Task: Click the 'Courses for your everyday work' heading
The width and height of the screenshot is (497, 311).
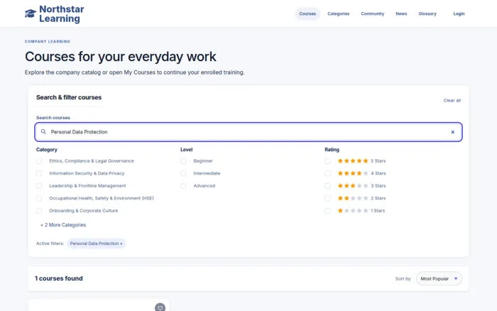Action: [121, 57]
